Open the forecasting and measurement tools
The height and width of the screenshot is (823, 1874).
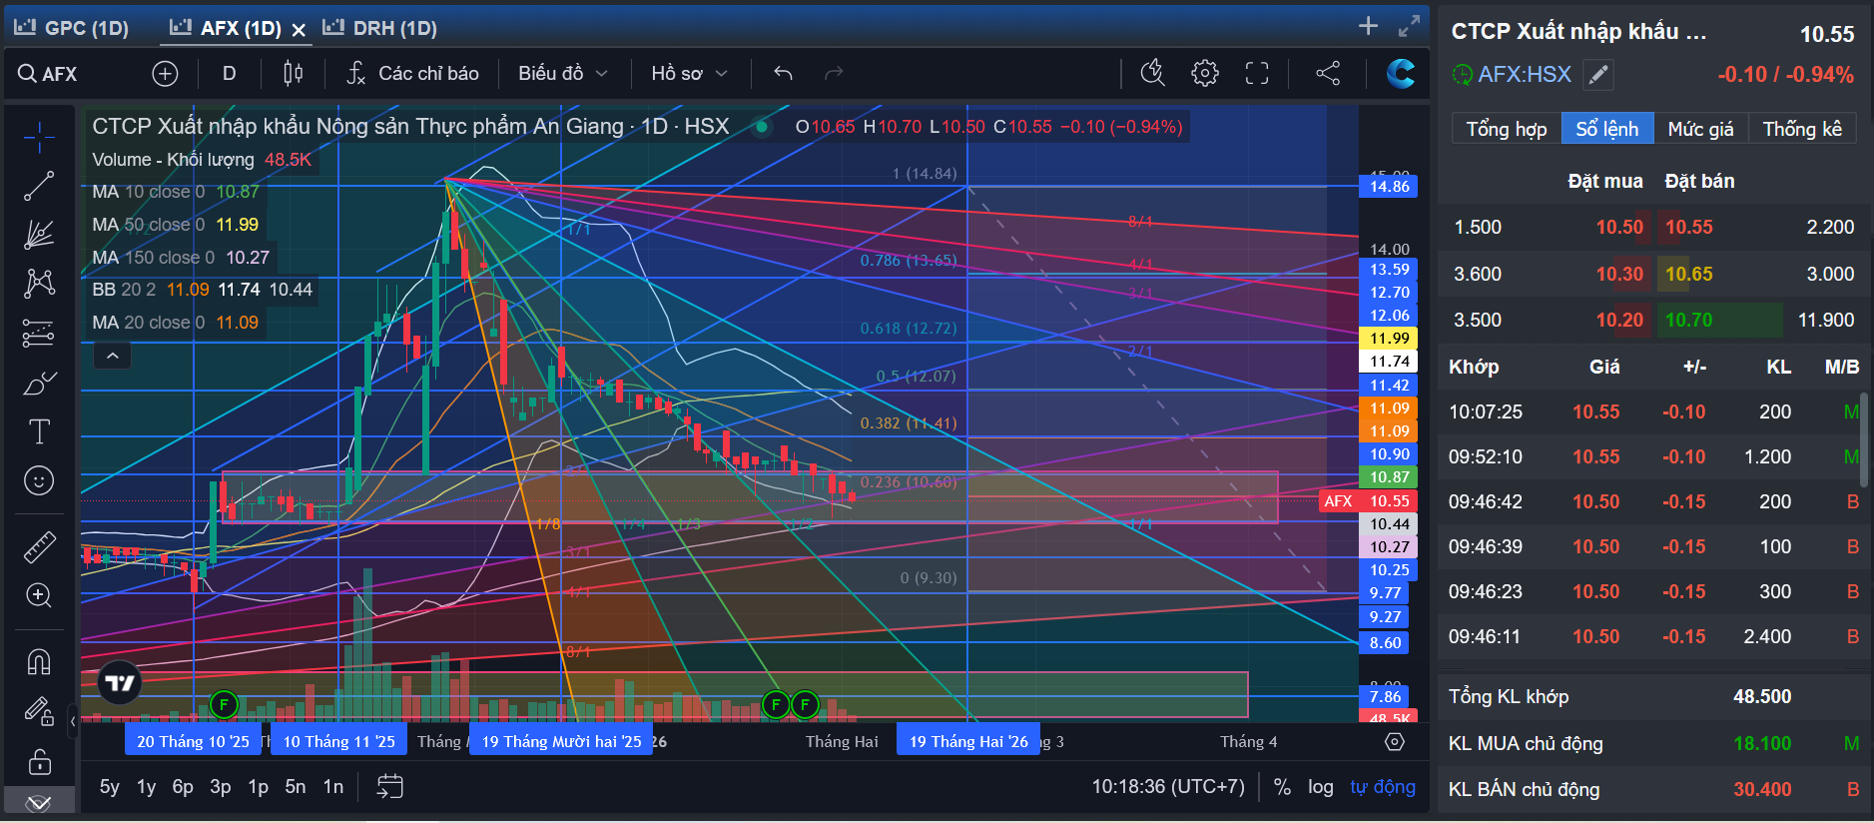39,333
